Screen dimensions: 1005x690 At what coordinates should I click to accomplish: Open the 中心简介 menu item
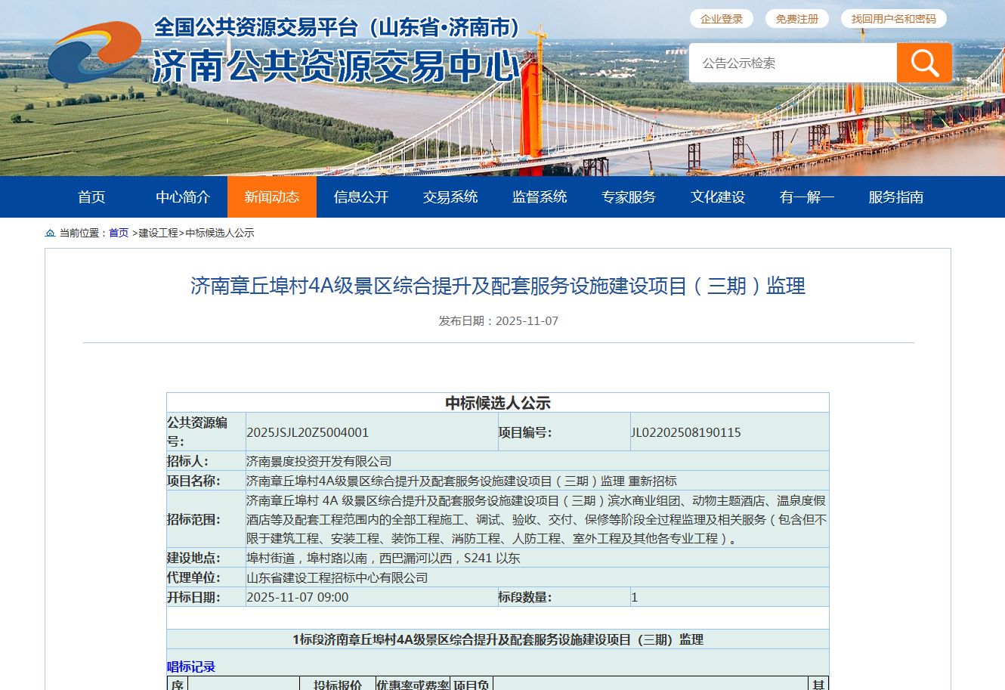click(x=183, y=197)
